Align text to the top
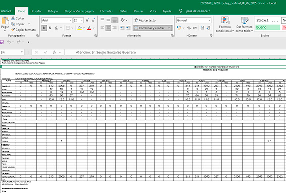This screenshot has height=193, width=286. tap(102, 20)
